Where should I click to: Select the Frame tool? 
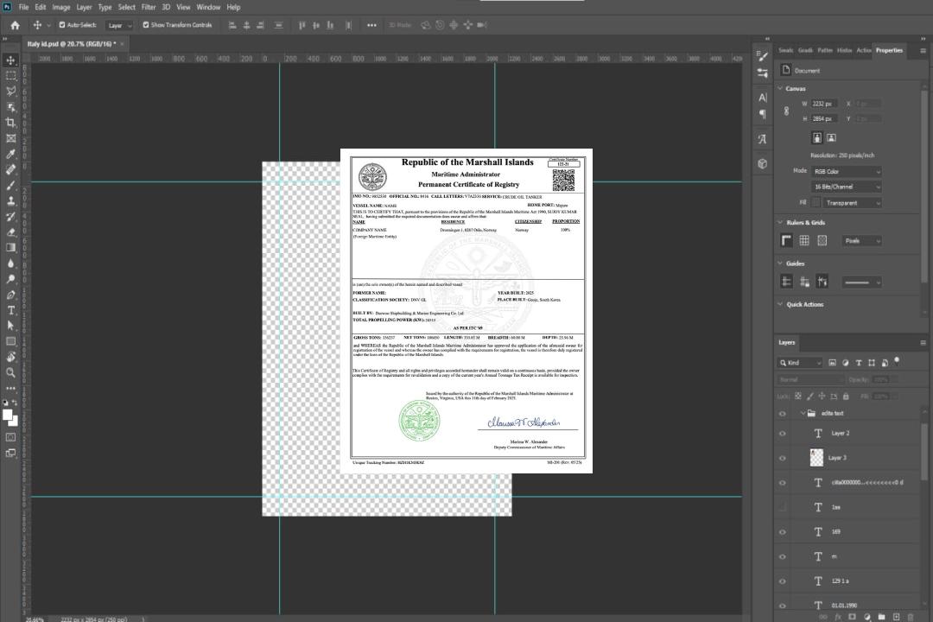click(10, 138)
